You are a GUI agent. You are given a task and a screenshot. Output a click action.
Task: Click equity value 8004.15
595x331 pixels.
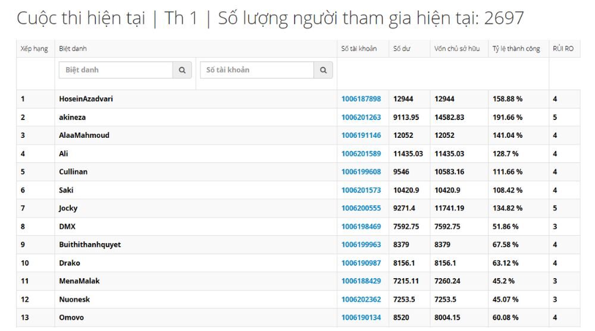(x=447, y=317)
